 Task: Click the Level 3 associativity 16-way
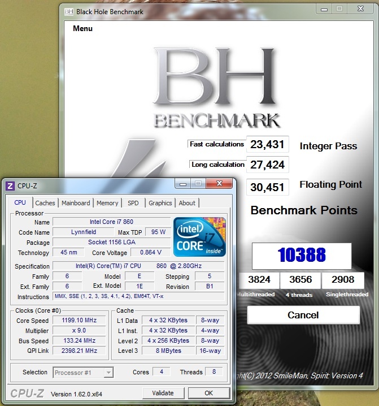[x=210, y=351]
